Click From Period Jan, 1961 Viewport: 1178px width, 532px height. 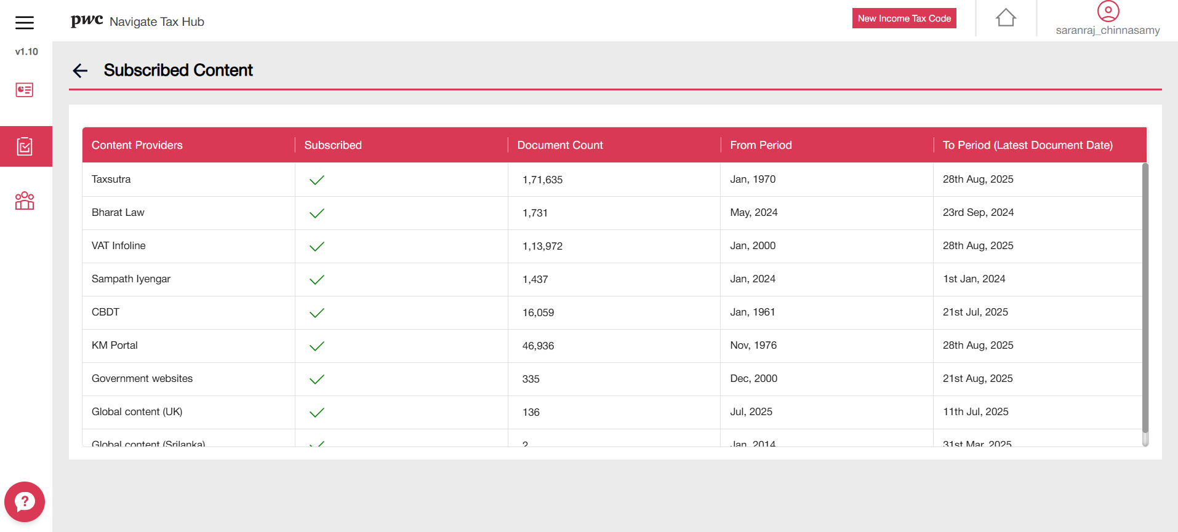(x=753, y=312)
